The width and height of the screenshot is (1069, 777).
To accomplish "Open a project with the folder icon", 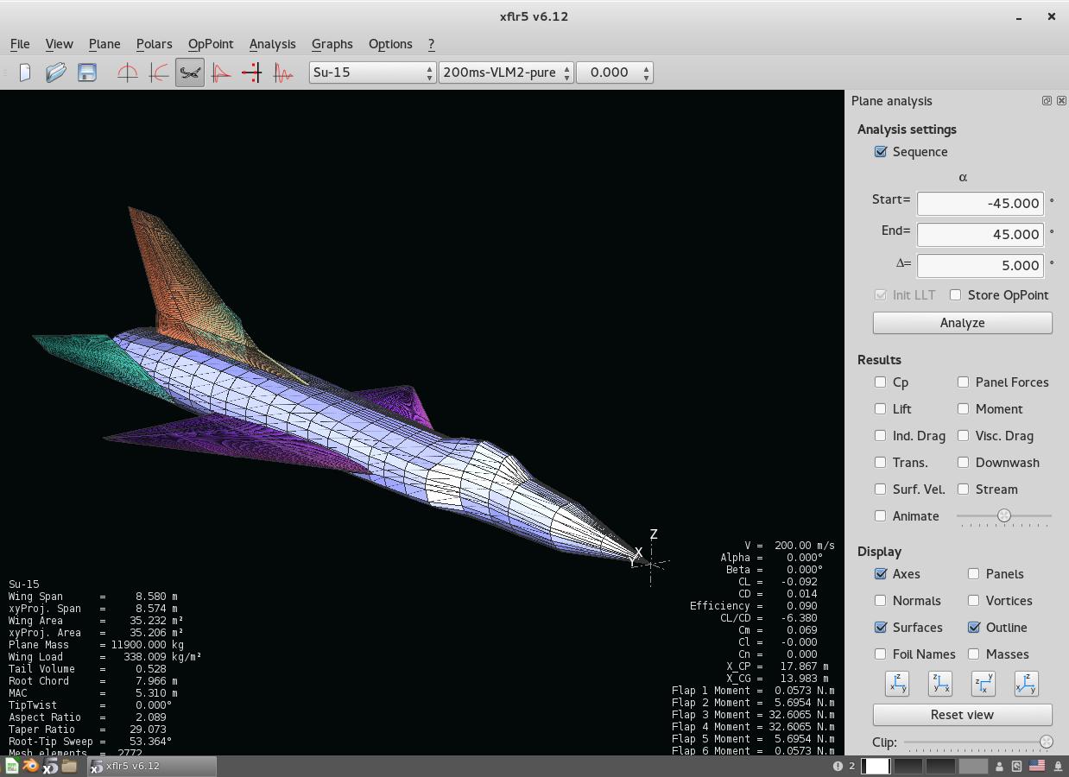I will 56,73.
